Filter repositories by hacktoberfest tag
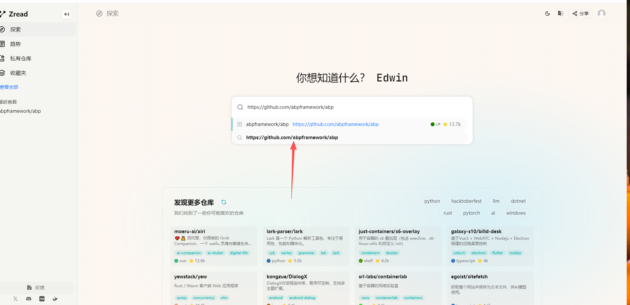Image resolution: width=630 pixels, height=305 pixels. tap(466, 201)
